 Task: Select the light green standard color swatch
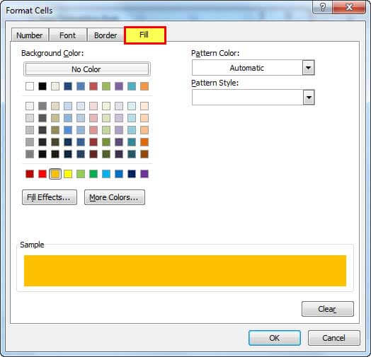pyautogui.click(x=81, y=174)
